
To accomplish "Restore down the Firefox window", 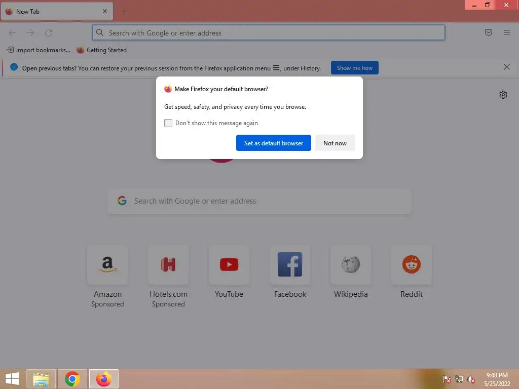I will 488,5.
